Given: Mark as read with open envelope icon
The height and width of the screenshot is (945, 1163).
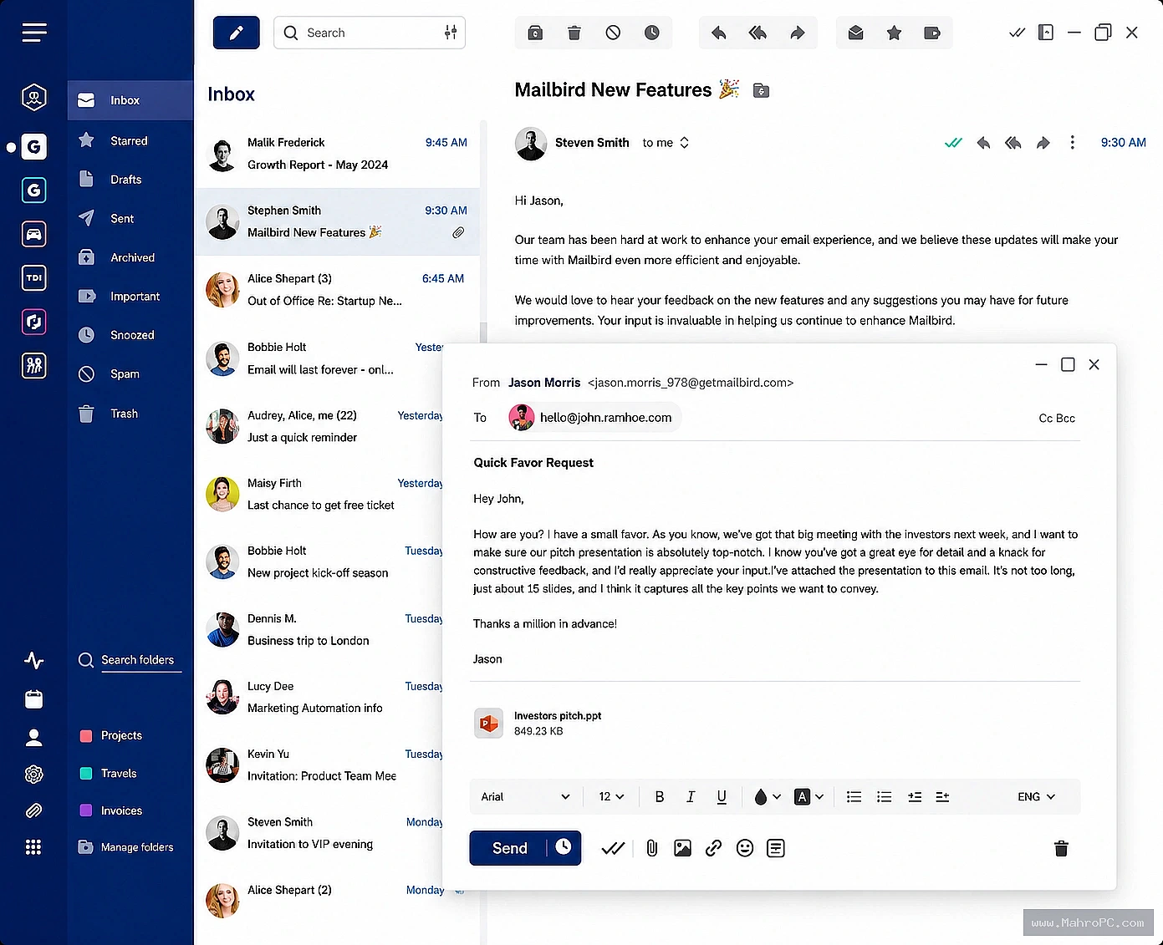Looking at the screenshot, I should click(855, 33).
